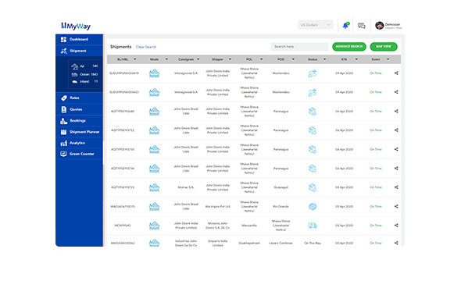Click the share icon in the last shipment row
This screenshot has height=281, width=461.
(396, 243)
